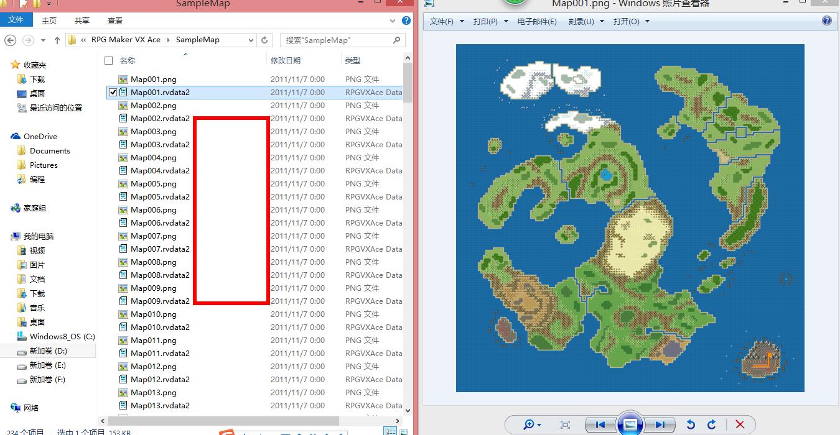This screenshot has width=840, height=435.
Task: Sort by 修改日期 column header
Action: coord(286,60)
